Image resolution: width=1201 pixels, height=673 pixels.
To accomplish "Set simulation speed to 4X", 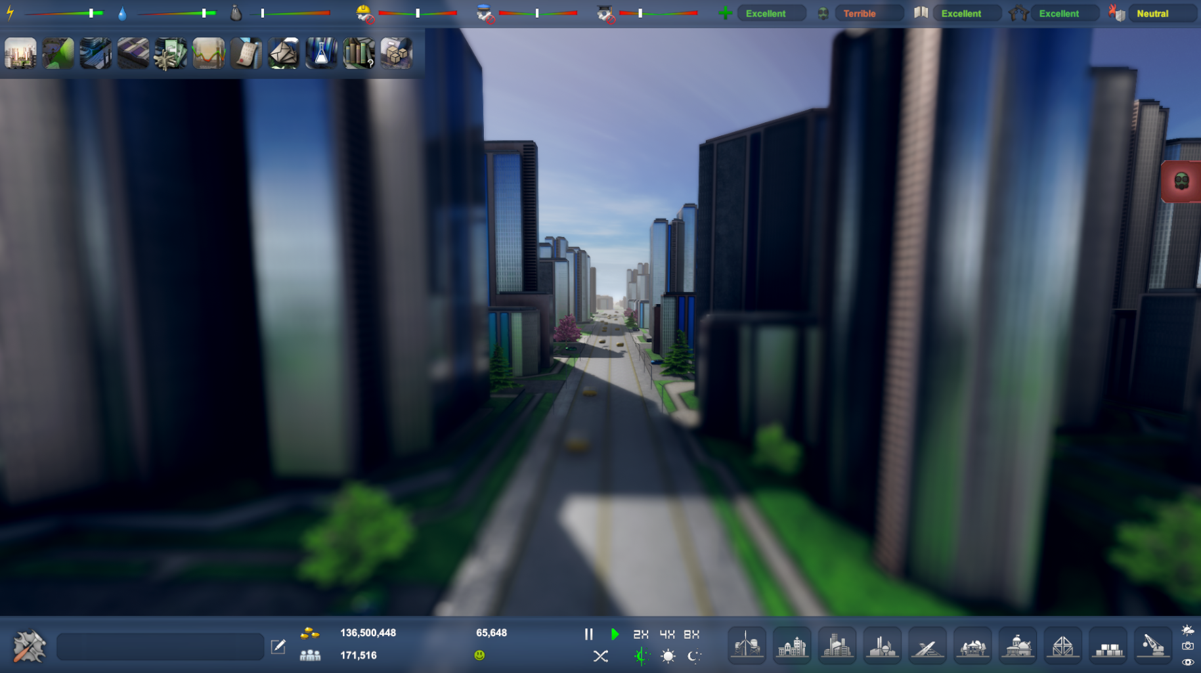I will point(667,634).
